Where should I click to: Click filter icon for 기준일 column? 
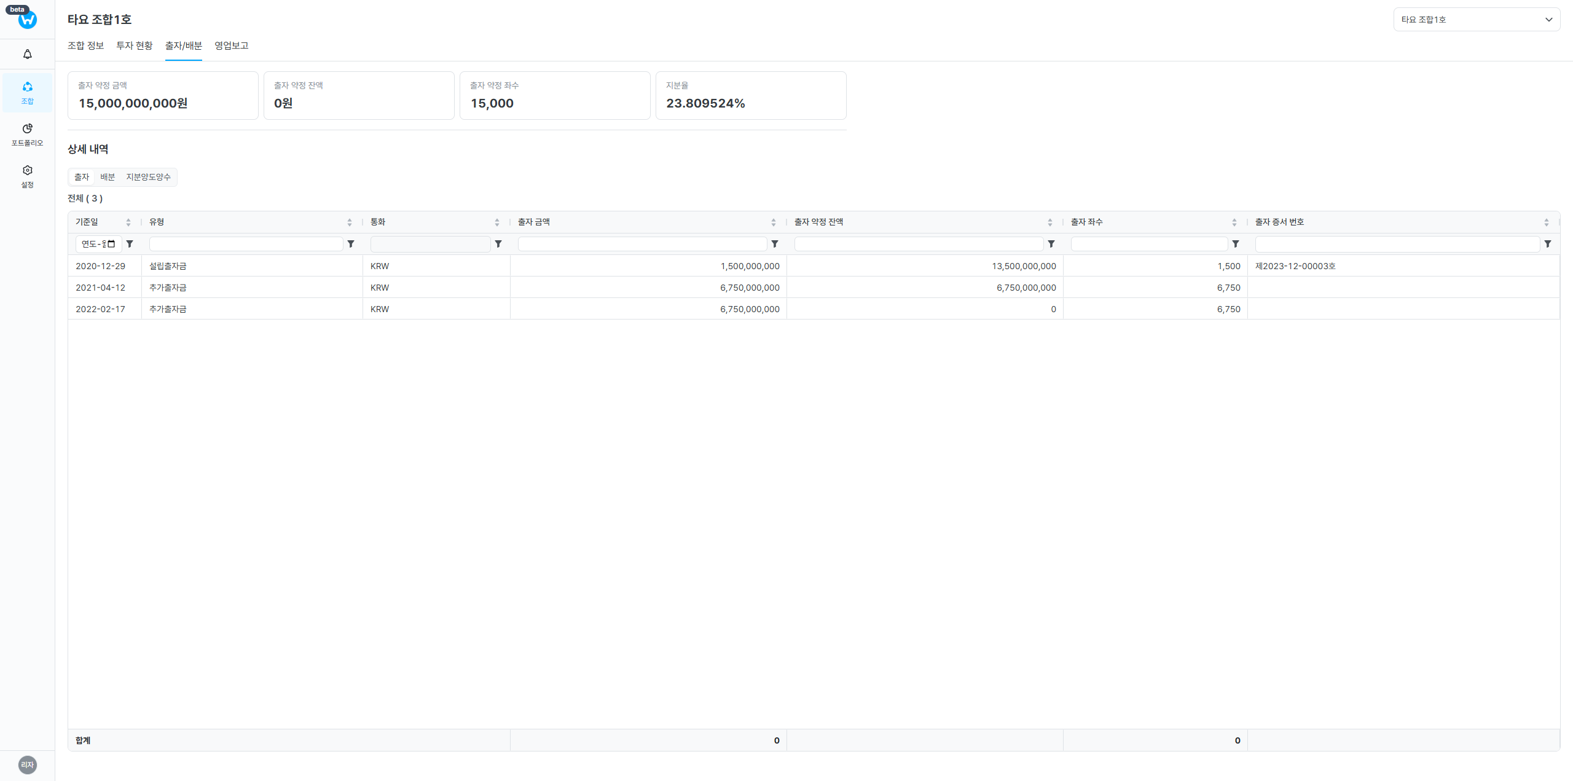[x=130, y=244]
